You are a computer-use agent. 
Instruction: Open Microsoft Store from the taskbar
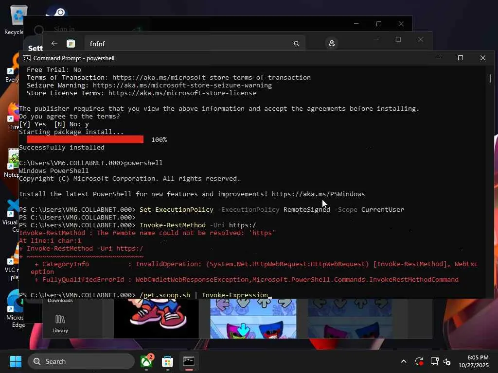click(x=167, y=361)
